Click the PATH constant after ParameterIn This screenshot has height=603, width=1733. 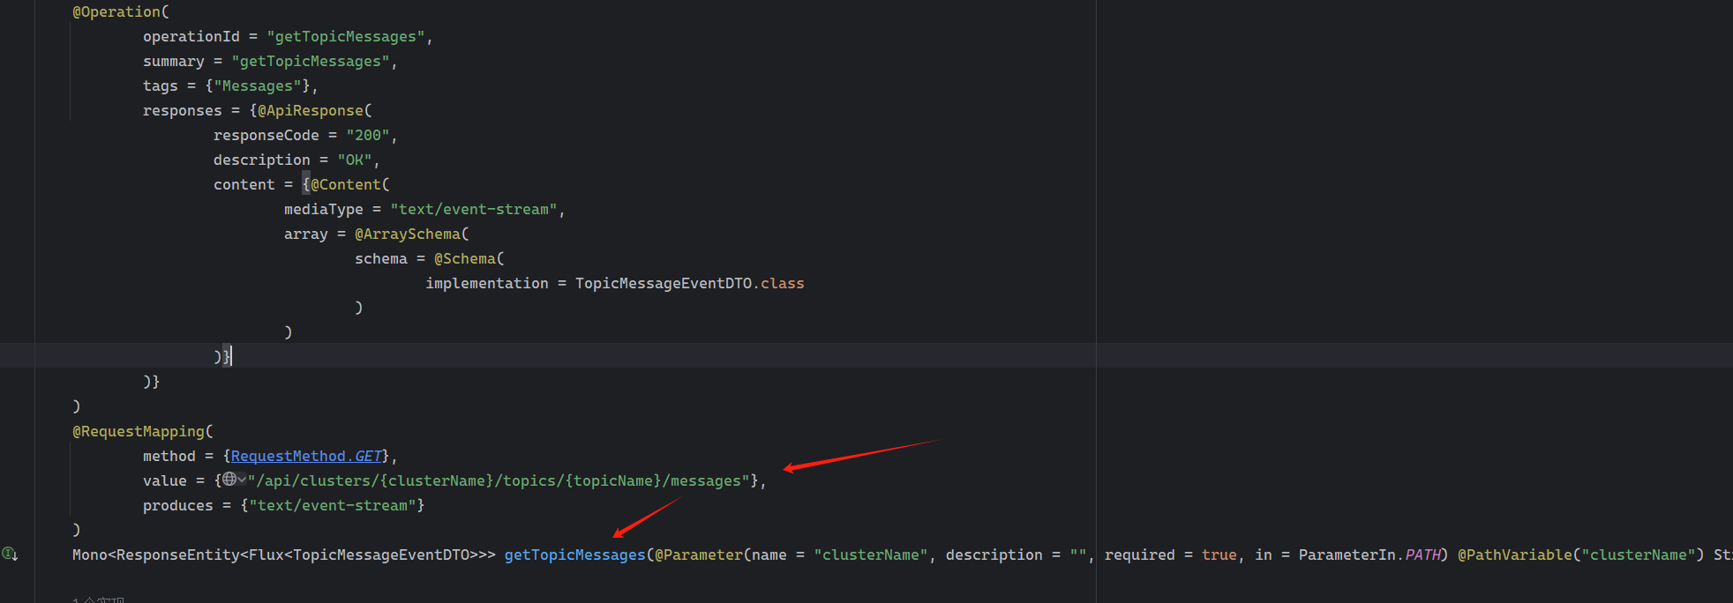click(x=1422, y=555)
